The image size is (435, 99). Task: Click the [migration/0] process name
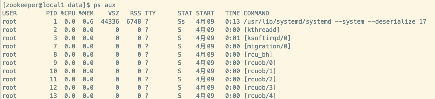(267, 46)
